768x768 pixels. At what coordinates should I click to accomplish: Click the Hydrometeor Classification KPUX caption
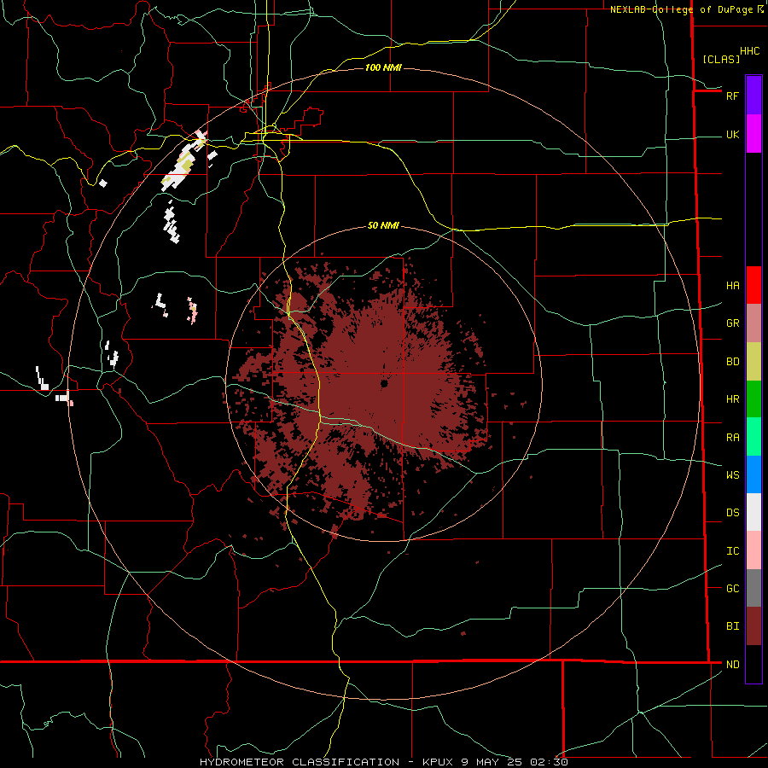tap(383, 762)
